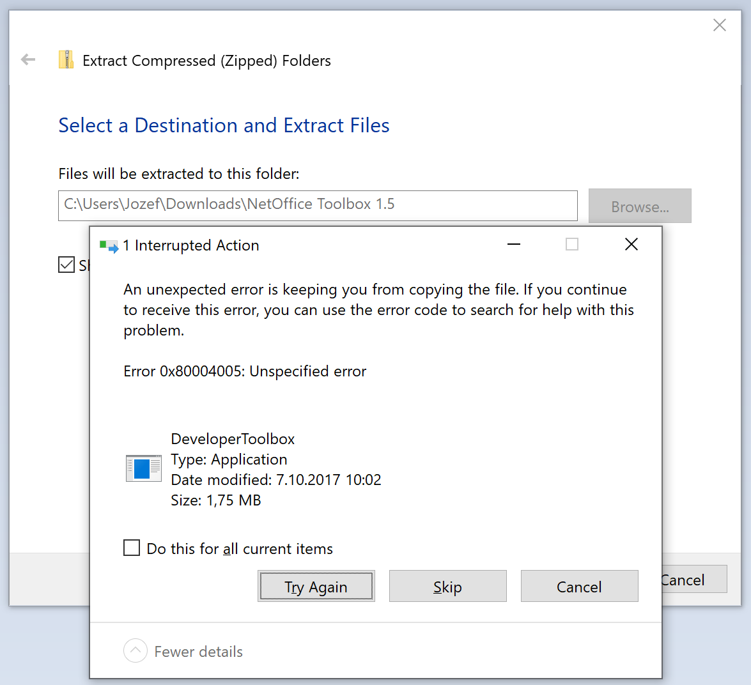Click the destination folder path field
This screenshot has width=751, height=685.
[317, 205]
